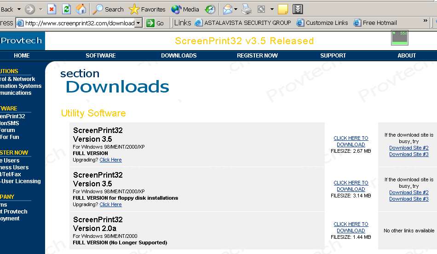Open the Search toolbar button
This screenshot has height=254, width=437.
point(108,10)
